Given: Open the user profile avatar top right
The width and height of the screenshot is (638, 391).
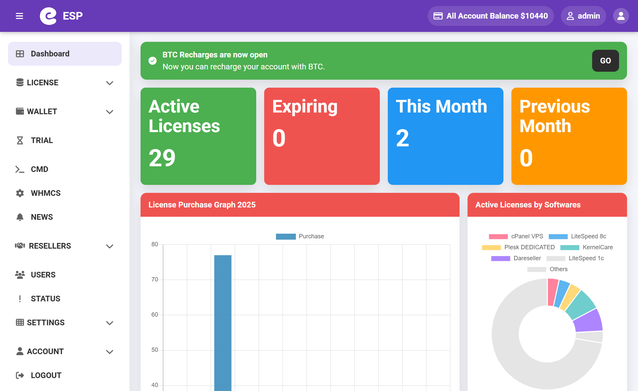Looking at the screenshot, I should (x=621, y=16).
